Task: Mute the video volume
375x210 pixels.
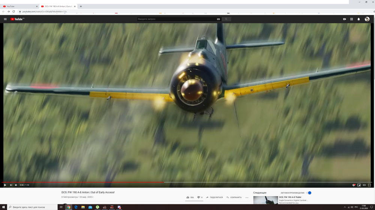Action: tap(16, 185)
